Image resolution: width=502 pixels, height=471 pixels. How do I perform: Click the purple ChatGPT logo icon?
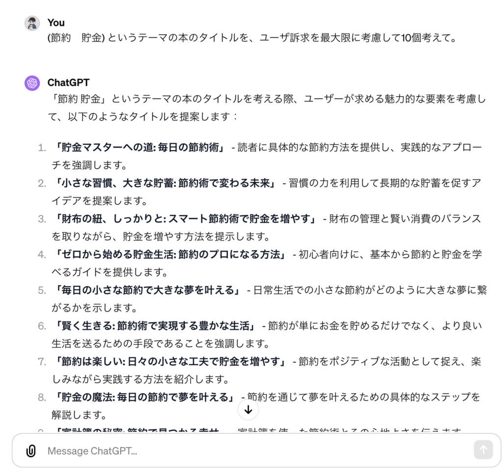[x=32, y=83]
